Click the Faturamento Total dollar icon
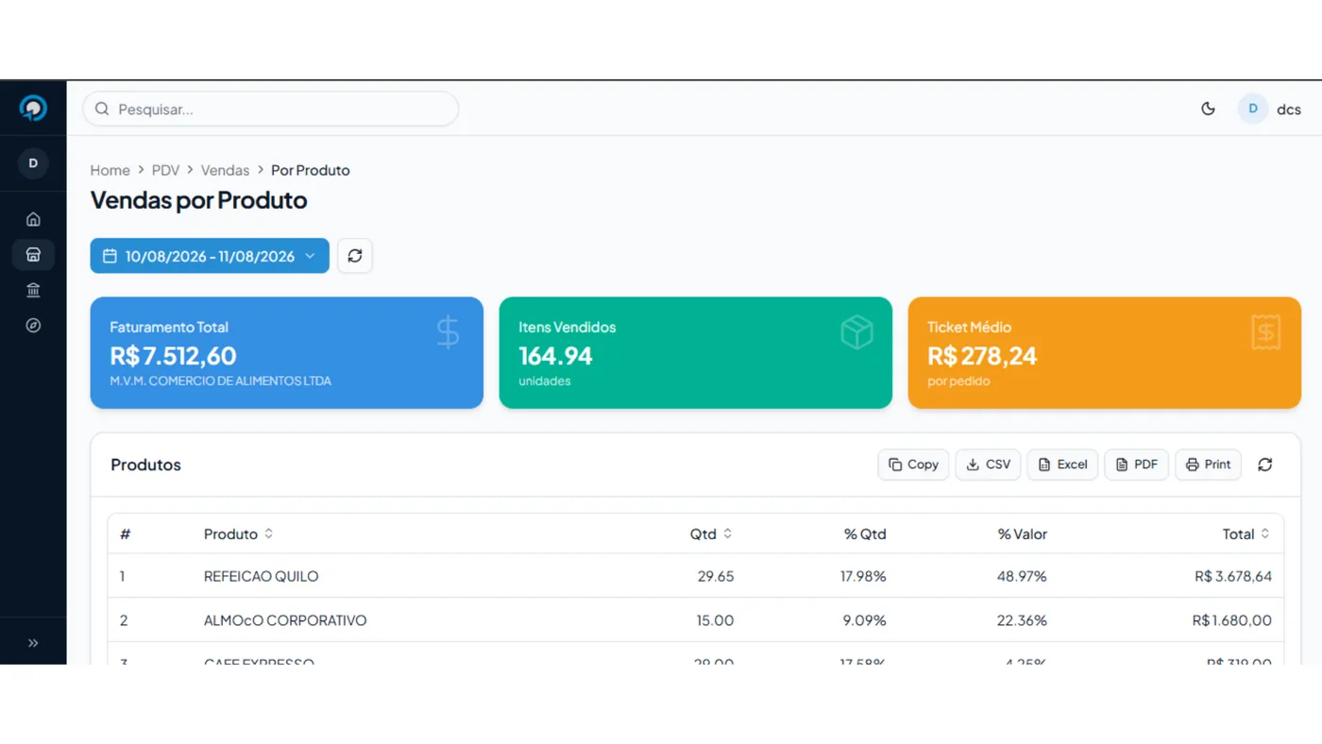Image resolution: width=1322 pixels, height=744 pixels. tap(448, 332)
